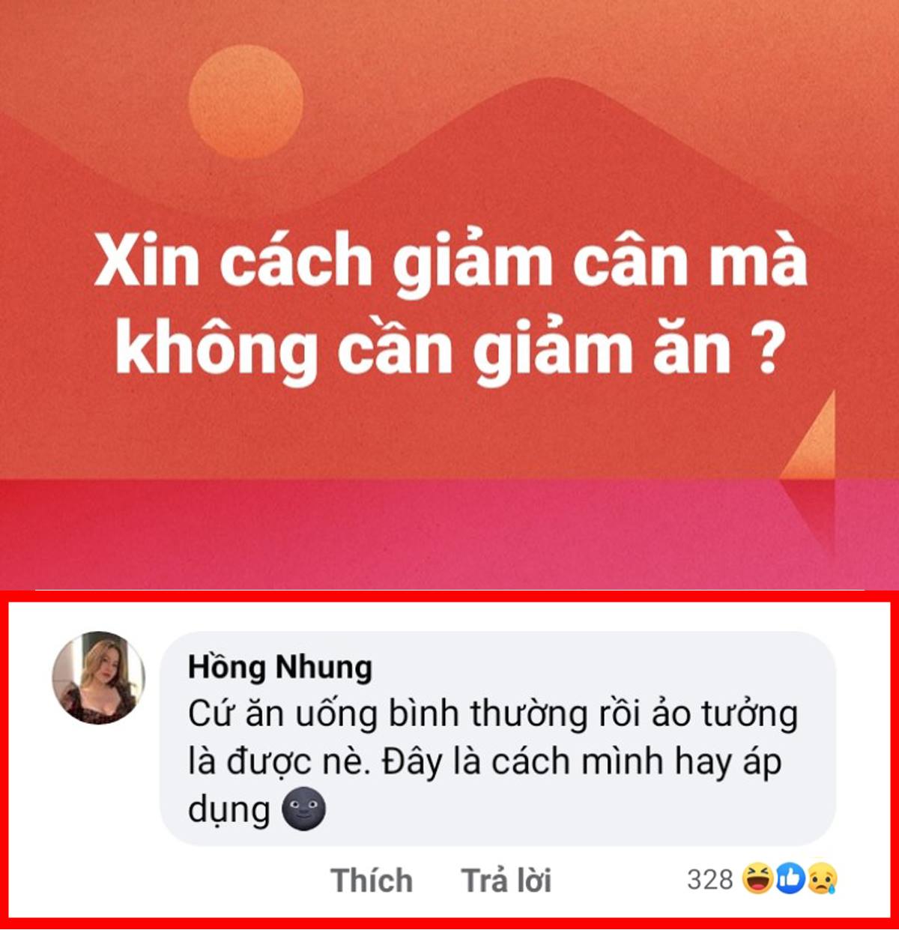
Task: Click the Hồng Nhung commenter name
Action: 280,666
